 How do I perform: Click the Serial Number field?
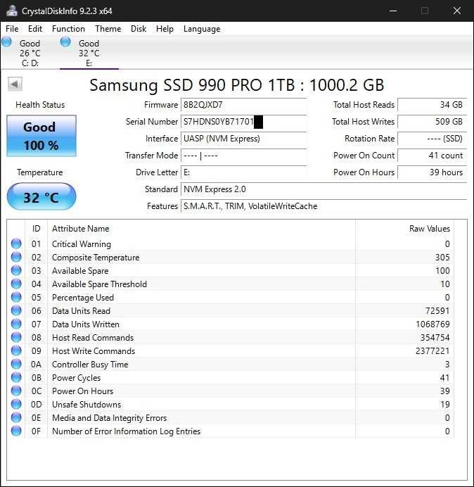[x=243, y=122]
